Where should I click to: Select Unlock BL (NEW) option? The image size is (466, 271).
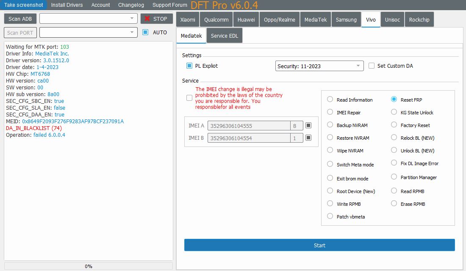394,150
